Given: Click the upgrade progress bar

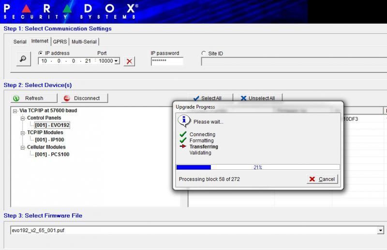Looking at the screenshot, I should tap(258, 167).
